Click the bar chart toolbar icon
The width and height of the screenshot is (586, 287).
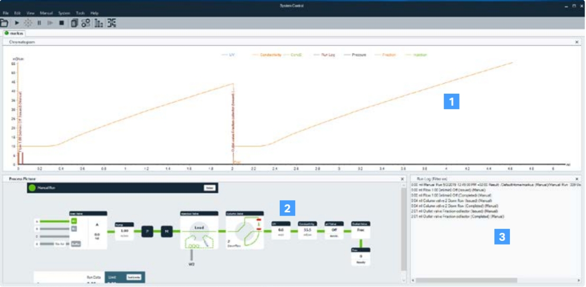[99, 23]
